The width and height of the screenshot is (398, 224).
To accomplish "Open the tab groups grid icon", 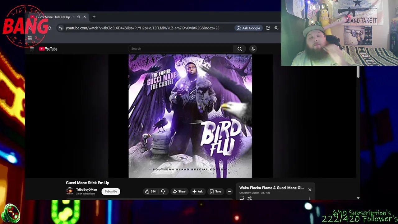I will pyautogui.click(x=30, y=38).
